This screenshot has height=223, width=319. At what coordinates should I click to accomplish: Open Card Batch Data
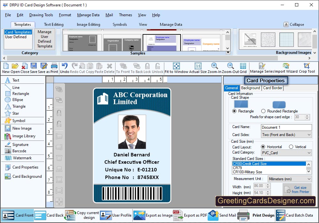tap(294, 215)
